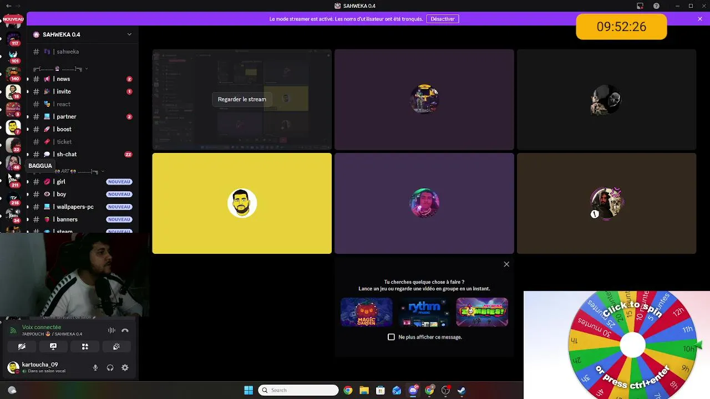Launch an activity from voice panel

tap(85, 346)
